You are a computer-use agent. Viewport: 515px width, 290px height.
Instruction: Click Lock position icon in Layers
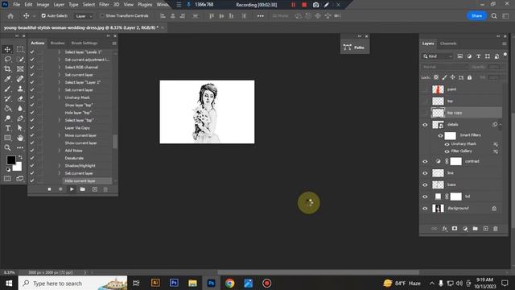click(452, 77)
